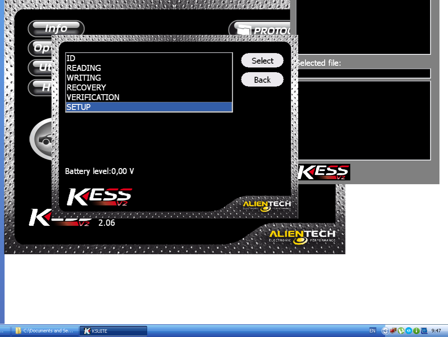Select the highlighted SETUP entry

[149, 107]
